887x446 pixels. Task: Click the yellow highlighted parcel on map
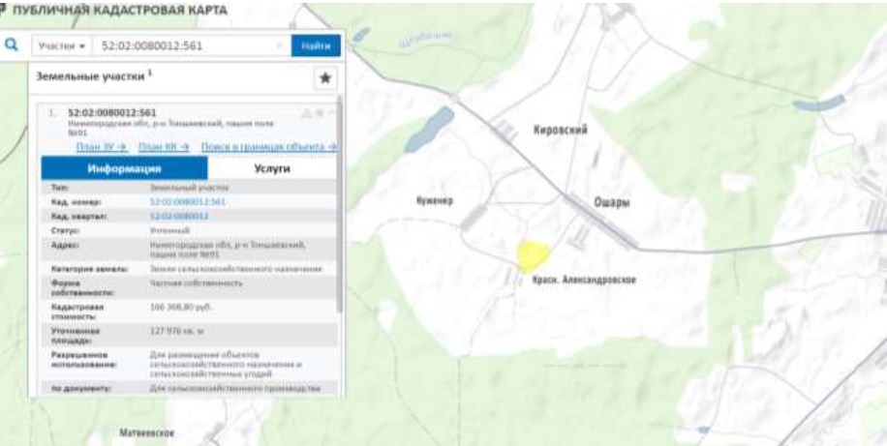click(531, 255)
